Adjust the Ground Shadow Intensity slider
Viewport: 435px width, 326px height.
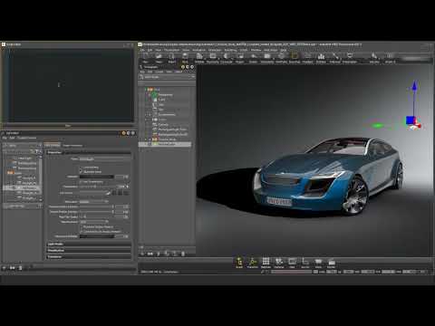click(x=96, y=206)
